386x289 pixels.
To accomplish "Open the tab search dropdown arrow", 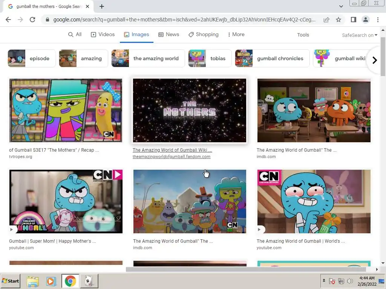I will (x=341, y=6).
